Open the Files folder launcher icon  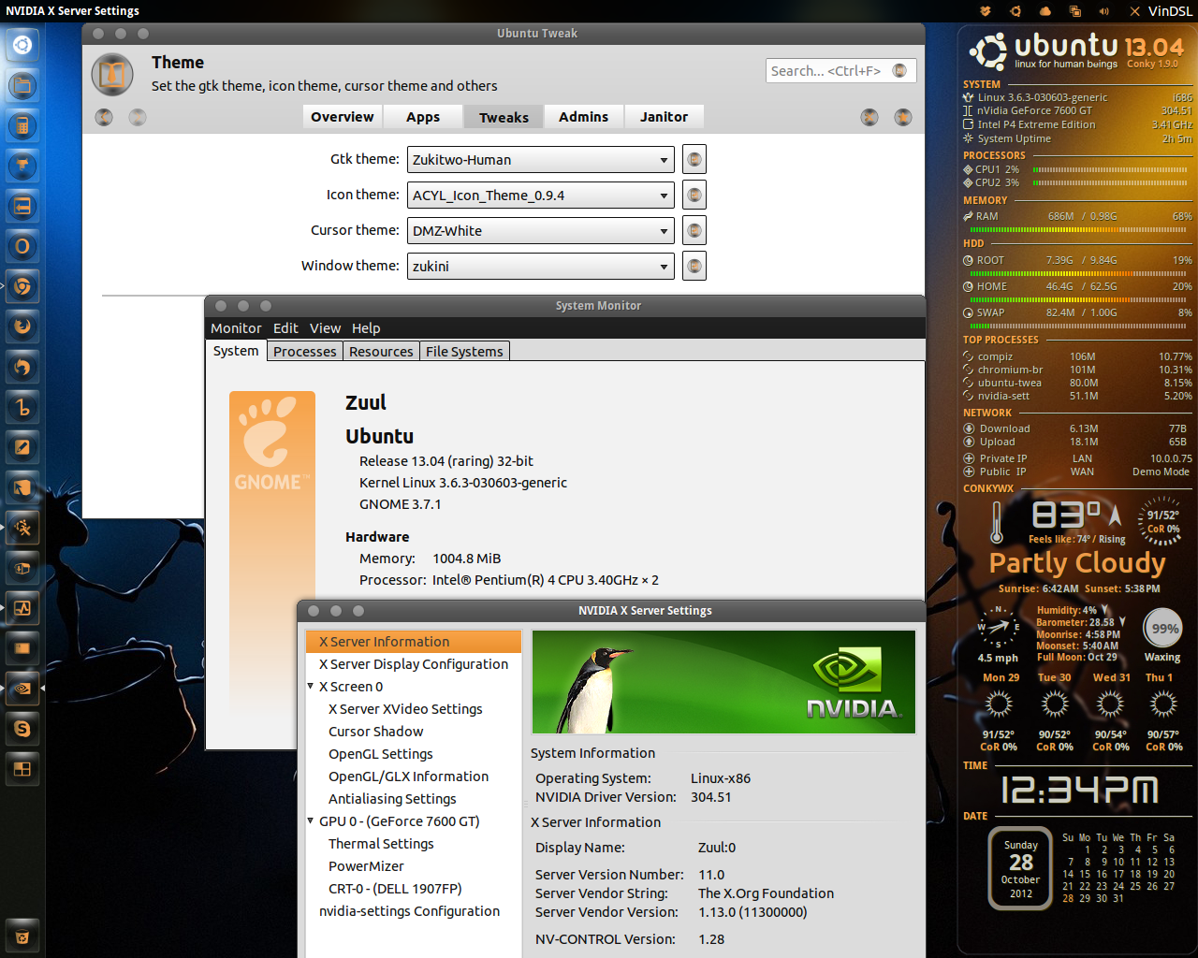click(x=22, y=85)
